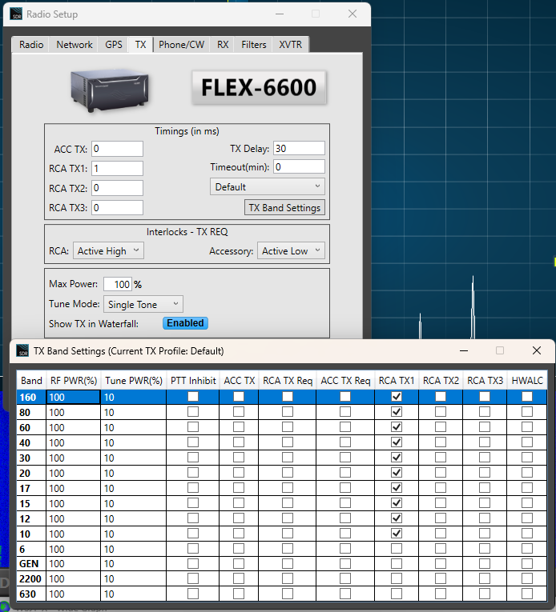Open the Radio tab

(31, 45)
